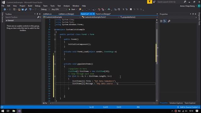
Task: Open the Windows action center icon
Action: [x=197, y=111]
